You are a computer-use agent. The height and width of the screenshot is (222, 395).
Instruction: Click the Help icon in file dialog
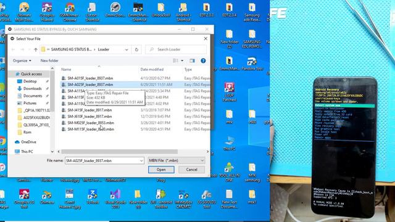click(203, 60)
